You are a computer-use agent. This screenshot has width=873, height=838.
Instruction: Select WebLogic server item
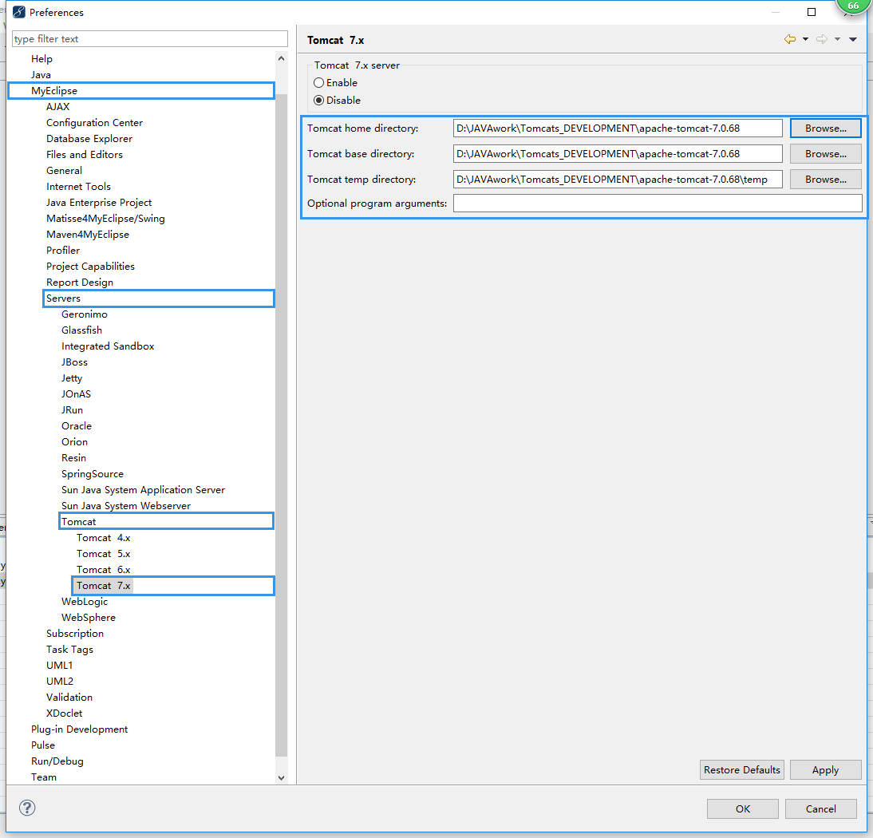click(84, 601)
